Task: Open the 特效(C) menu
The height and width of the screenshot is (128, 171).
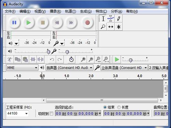Action: coord(101,11)
